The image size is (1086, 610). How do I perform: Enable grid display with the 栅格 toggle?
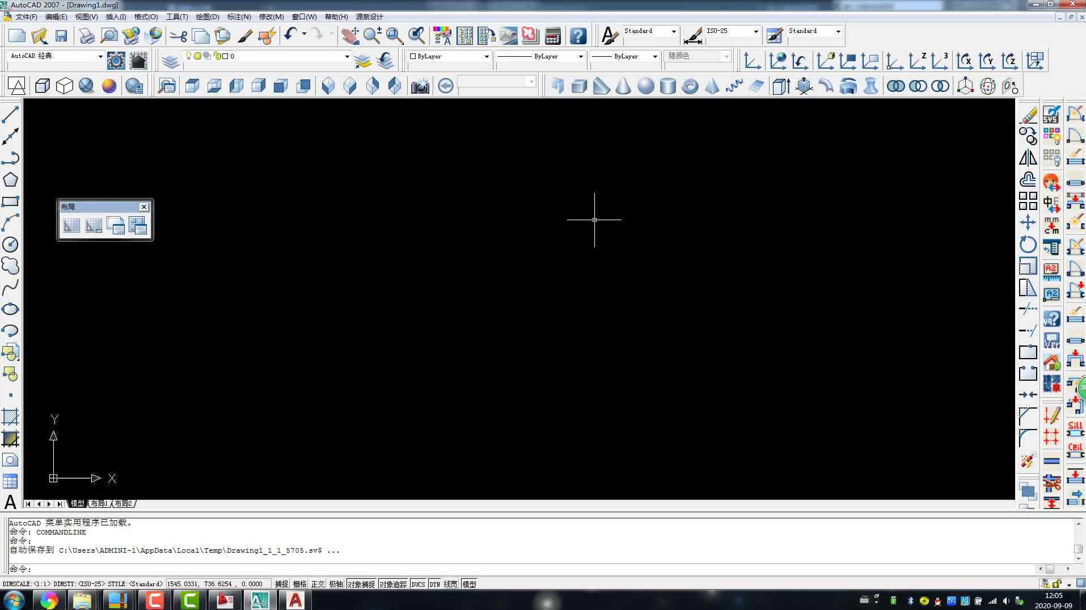(299, 584)
